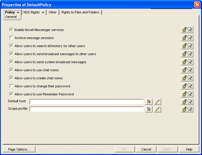Screen dimensions: 202x155
Task: Open browse tree icon for Scope profile
Action: [149, 109]
